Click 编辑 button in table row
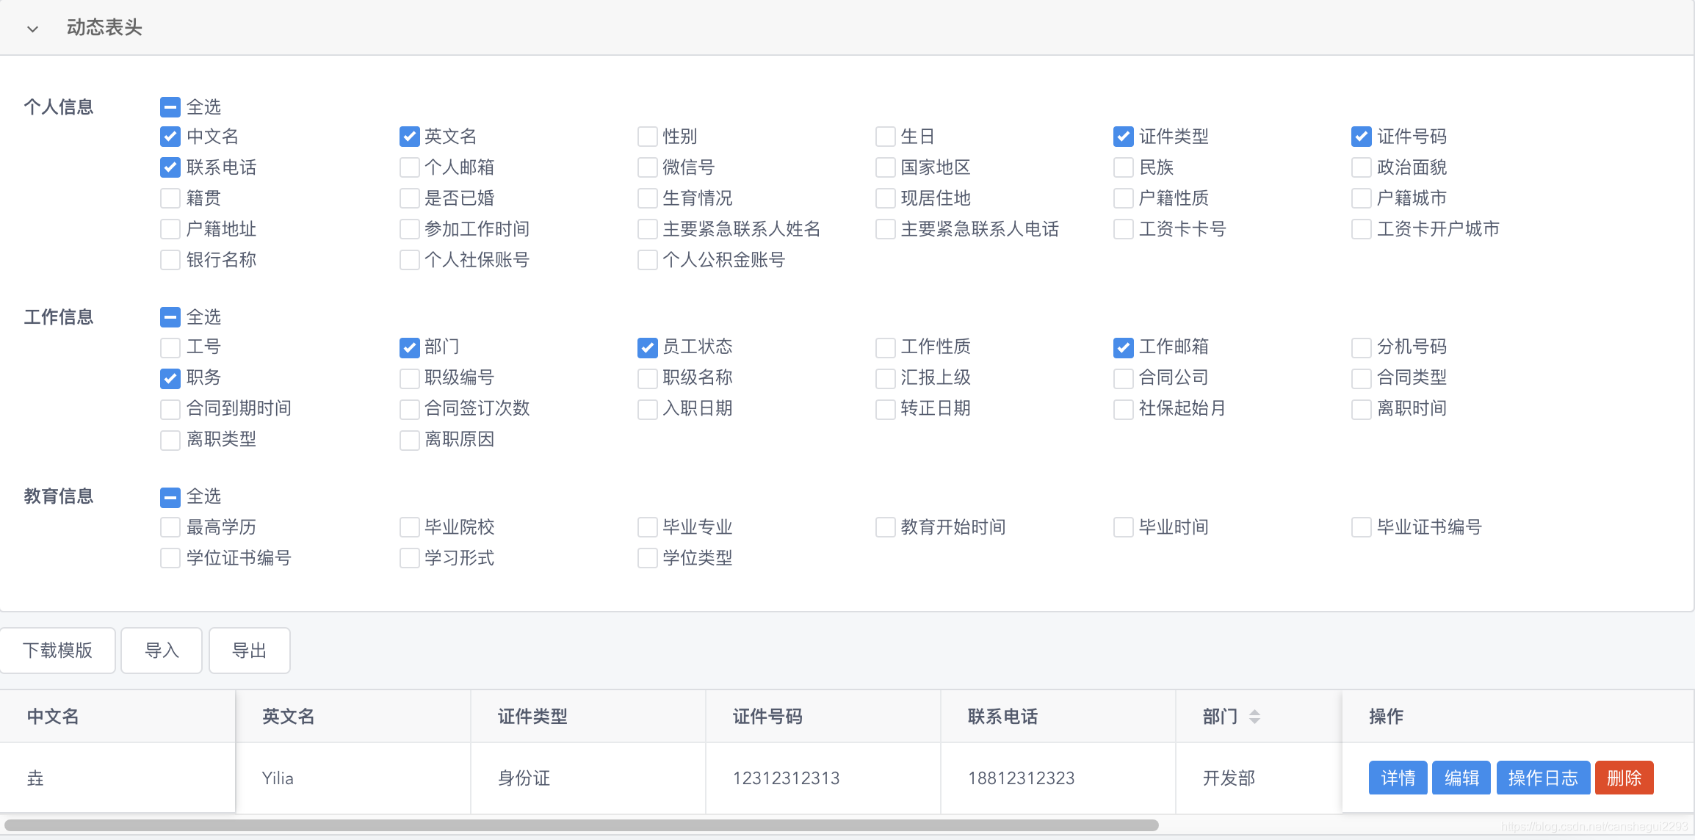 click(x=1461, y=778)
